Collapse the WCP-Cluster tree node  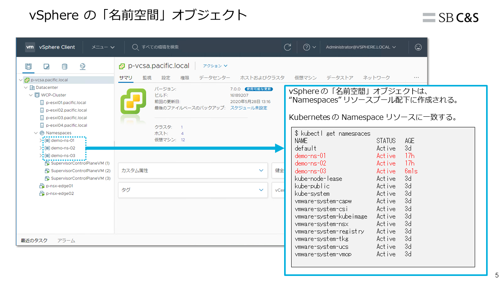click(31, 95)
